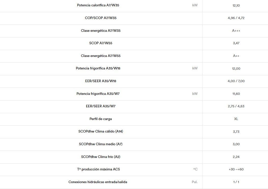Select Conexiones hidráulicas entrada/salida label
This screenshot has height=189, width=268.
(98, 182)
